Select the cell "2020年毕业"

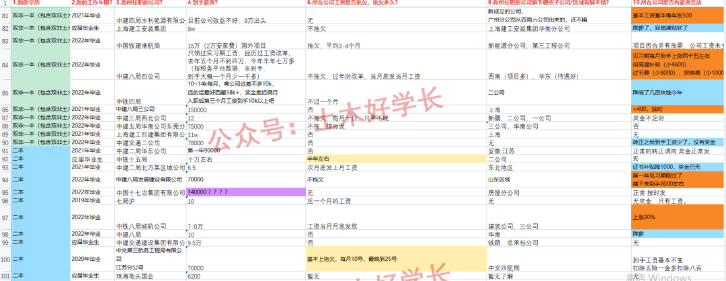[93, 259]
